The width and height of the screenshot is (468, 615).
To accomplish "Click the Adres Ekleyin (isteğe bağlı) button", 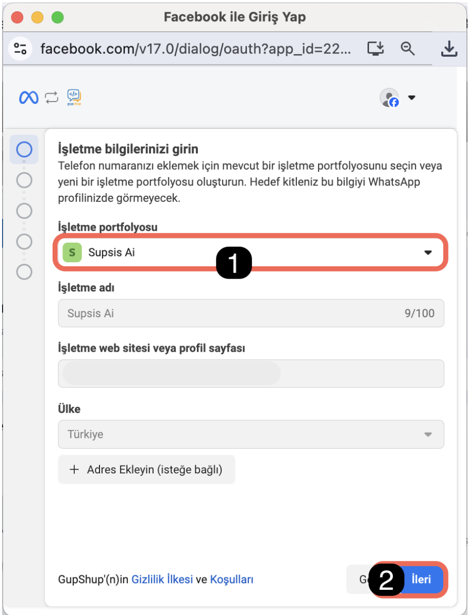I will [x=146, y=469].
